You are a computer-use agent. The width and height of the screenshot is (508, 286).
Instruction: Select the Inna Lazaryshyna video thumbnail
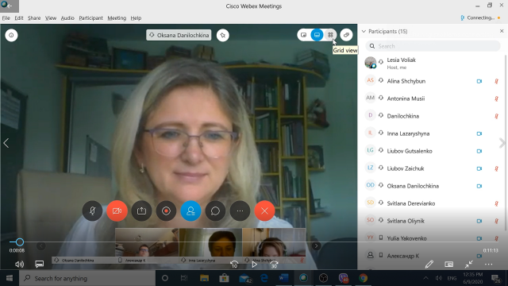click(x=210, y=245)
